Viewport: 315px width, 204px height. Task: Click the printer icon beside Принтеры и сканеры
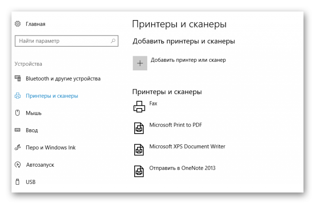pos(18,96)
